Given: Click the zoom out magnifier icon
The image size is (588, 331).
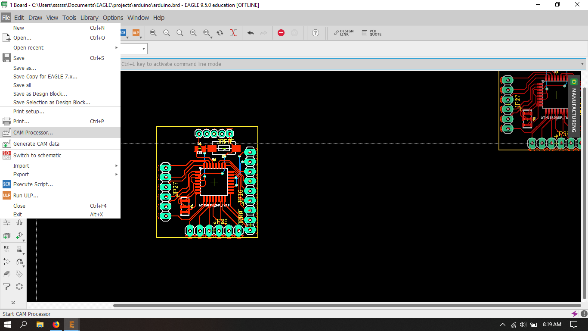Looking at the screenshot, I should coord(180,33).
